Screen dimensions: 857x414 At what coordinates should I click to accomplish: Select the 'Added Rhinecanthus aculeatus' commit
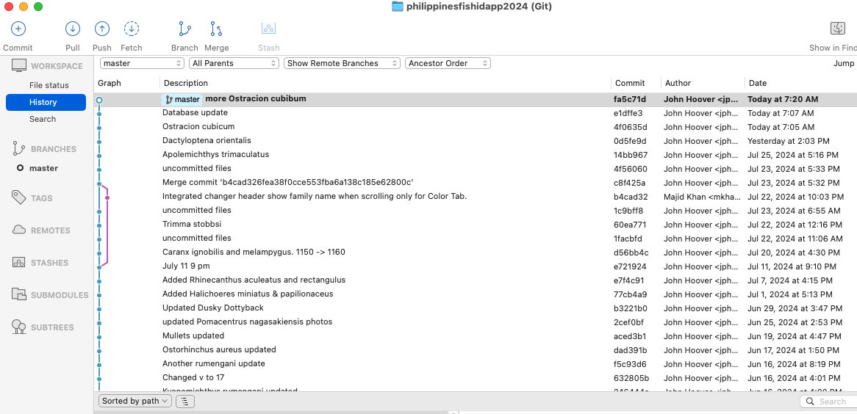[476, 280]
